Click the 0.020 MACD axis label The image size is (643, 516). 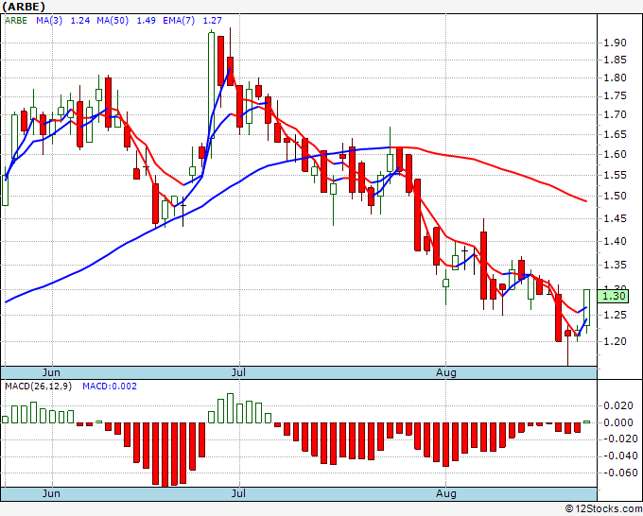pyautogui.click(x=618, y=405)
